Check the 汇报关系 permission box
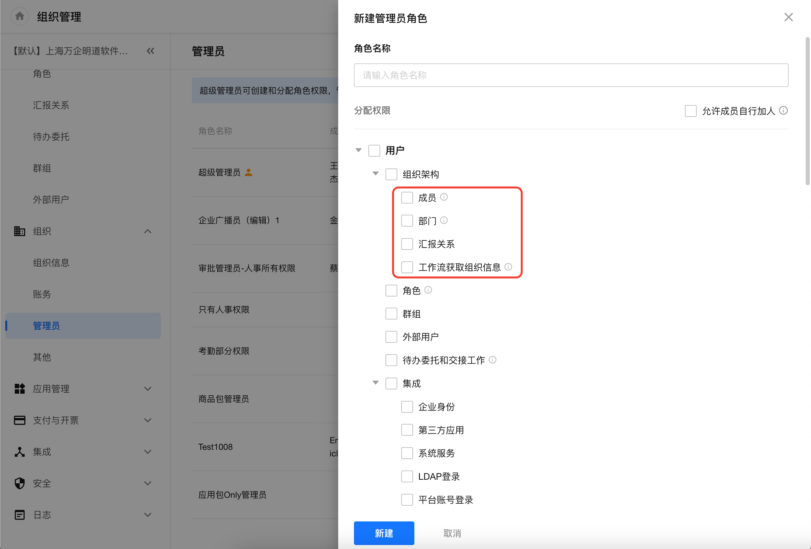The height and width of the screenshot is (549, 811). coord(407,244)
